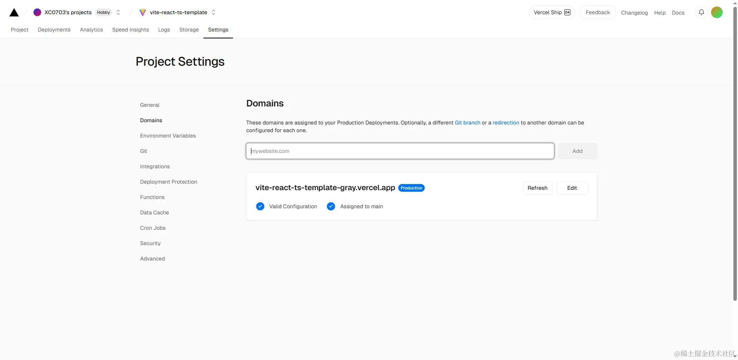This screenshot has height=360, width=738.
Task: Open Environment Variables settings
Action: [x=168, y=136]
